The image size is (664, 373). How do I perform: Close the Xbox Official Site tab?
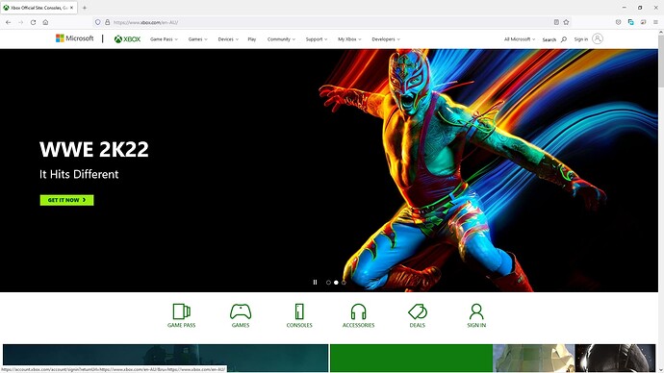(x=71, y=8)
